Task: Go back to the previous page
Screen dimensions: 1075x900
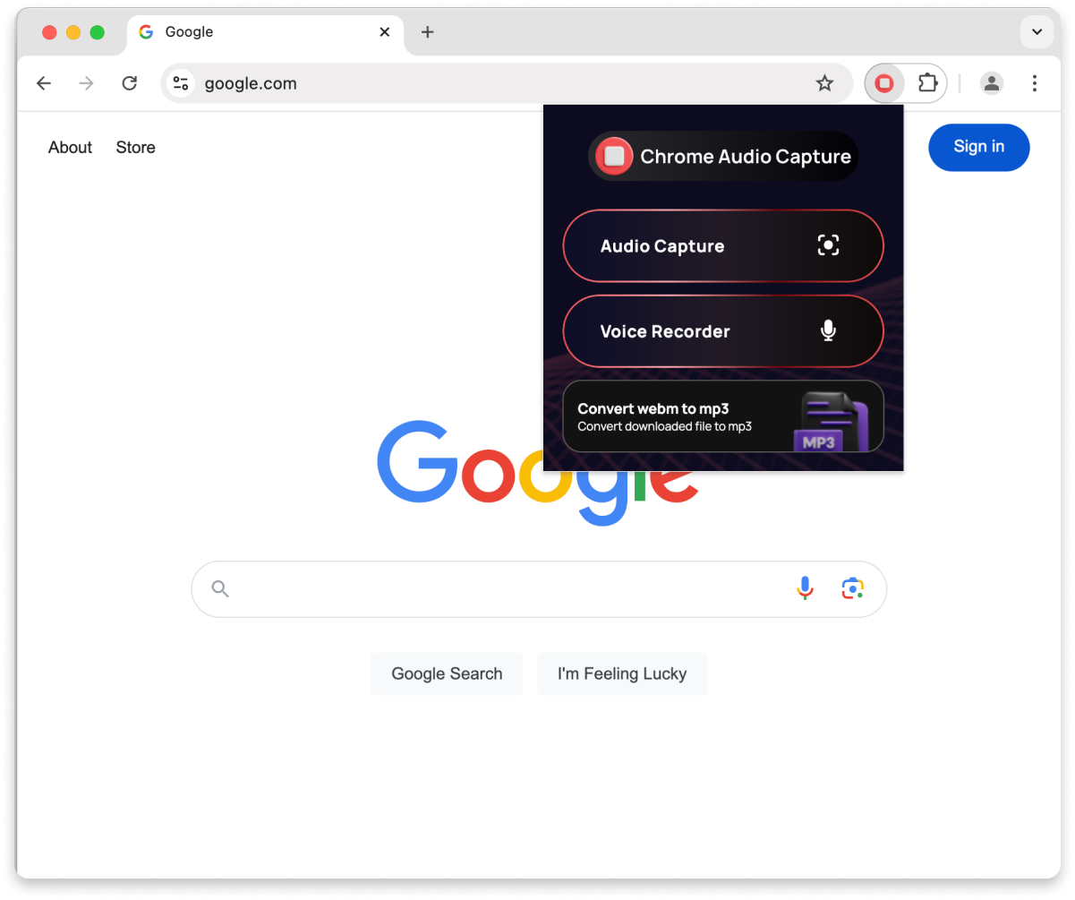Action: [x=44, y=83]
